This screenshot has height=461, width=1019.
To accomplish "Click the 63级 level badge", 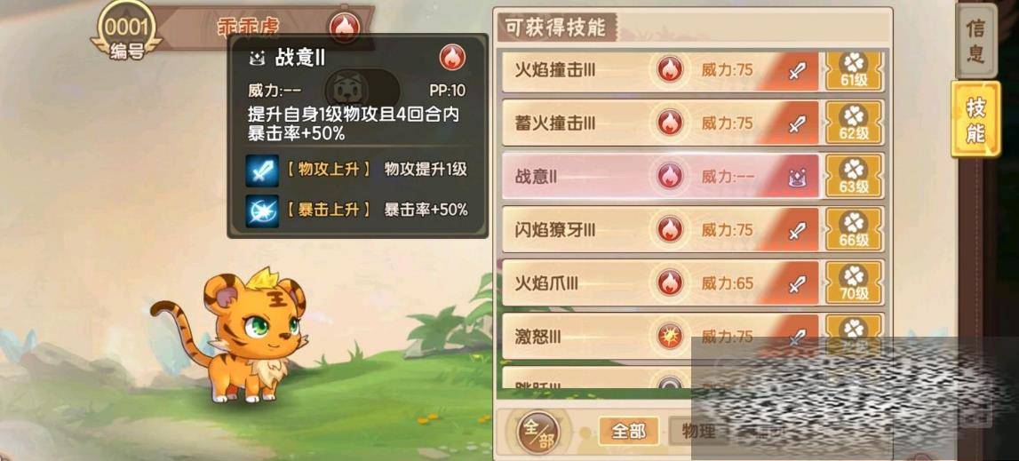I will click(x=853, y=176).
